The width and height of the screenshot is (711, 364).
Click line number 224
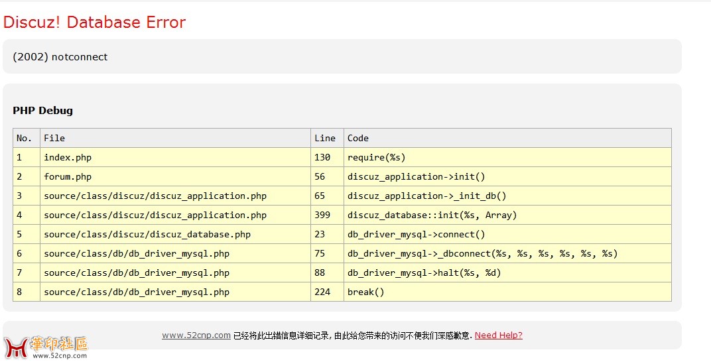(327, 292)
